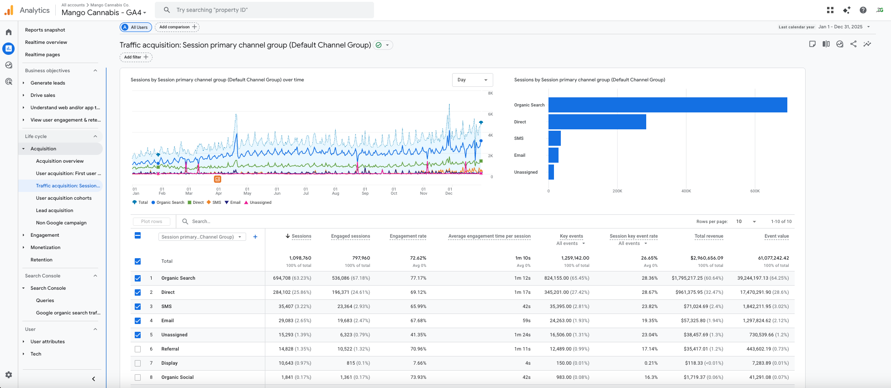Click the search magnifier icon in top bar
The image size is (891, 388).
167,10
